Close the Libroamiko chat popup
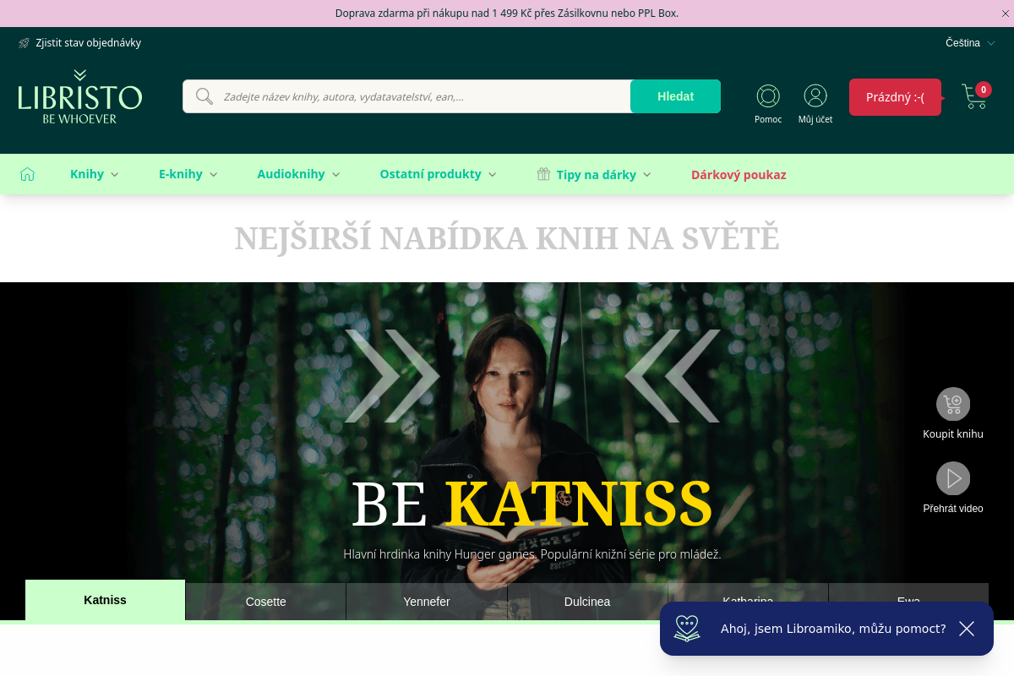The width and height of the screenshot is (1014, 676). coord(967,629)
